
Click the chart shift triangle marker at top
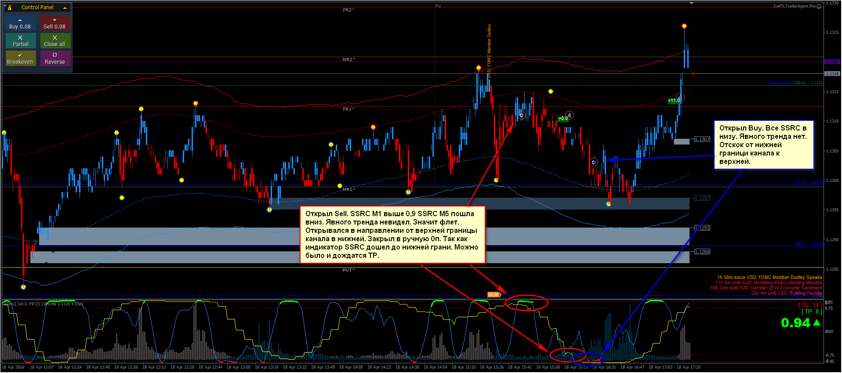tap(691, 3)
